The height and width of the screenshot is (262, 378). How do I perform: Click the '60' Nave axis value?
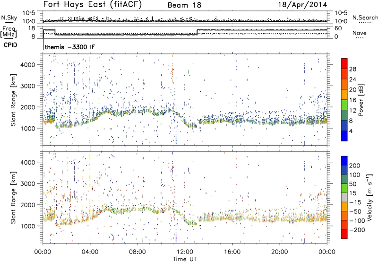[x=338, y=28]
